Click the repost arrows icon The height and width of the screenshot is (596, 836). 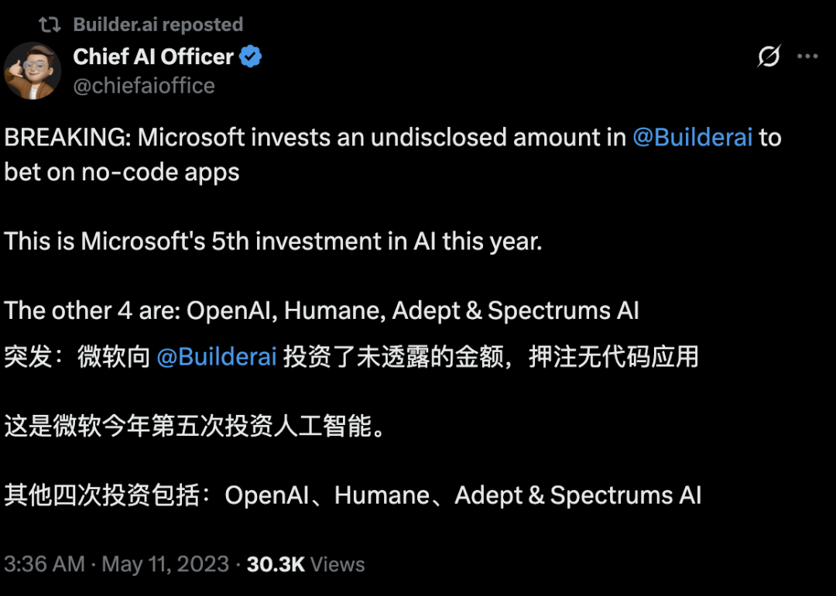(50, 25)
